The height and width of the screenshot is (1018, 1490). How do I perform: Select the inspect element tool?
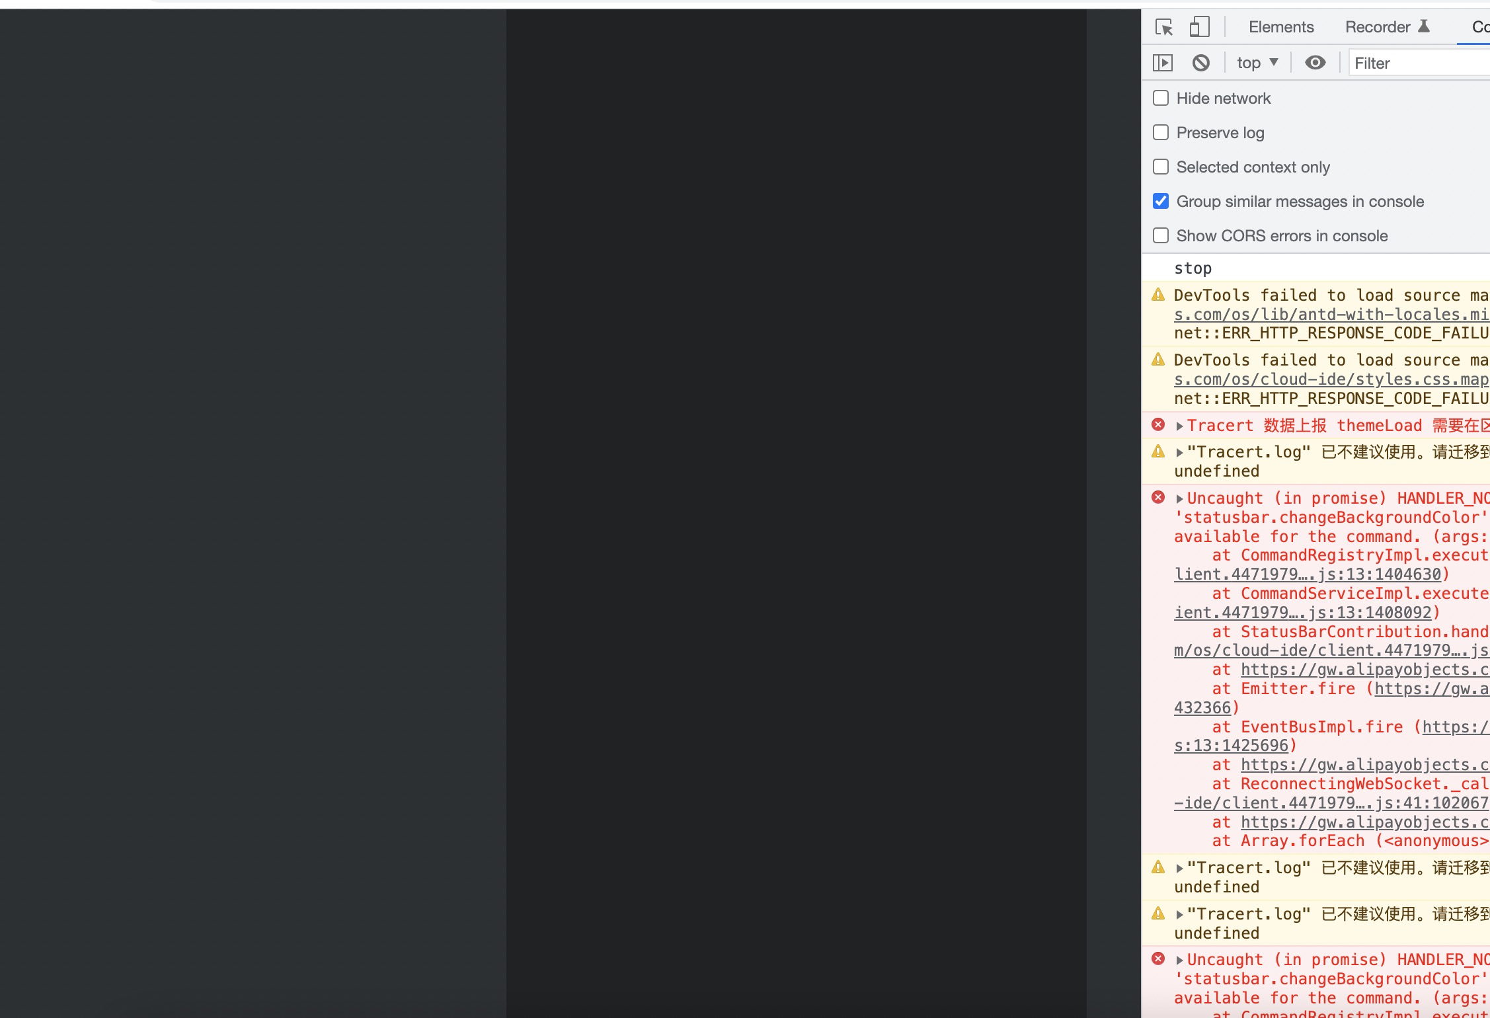click(x=1164, y=28)
